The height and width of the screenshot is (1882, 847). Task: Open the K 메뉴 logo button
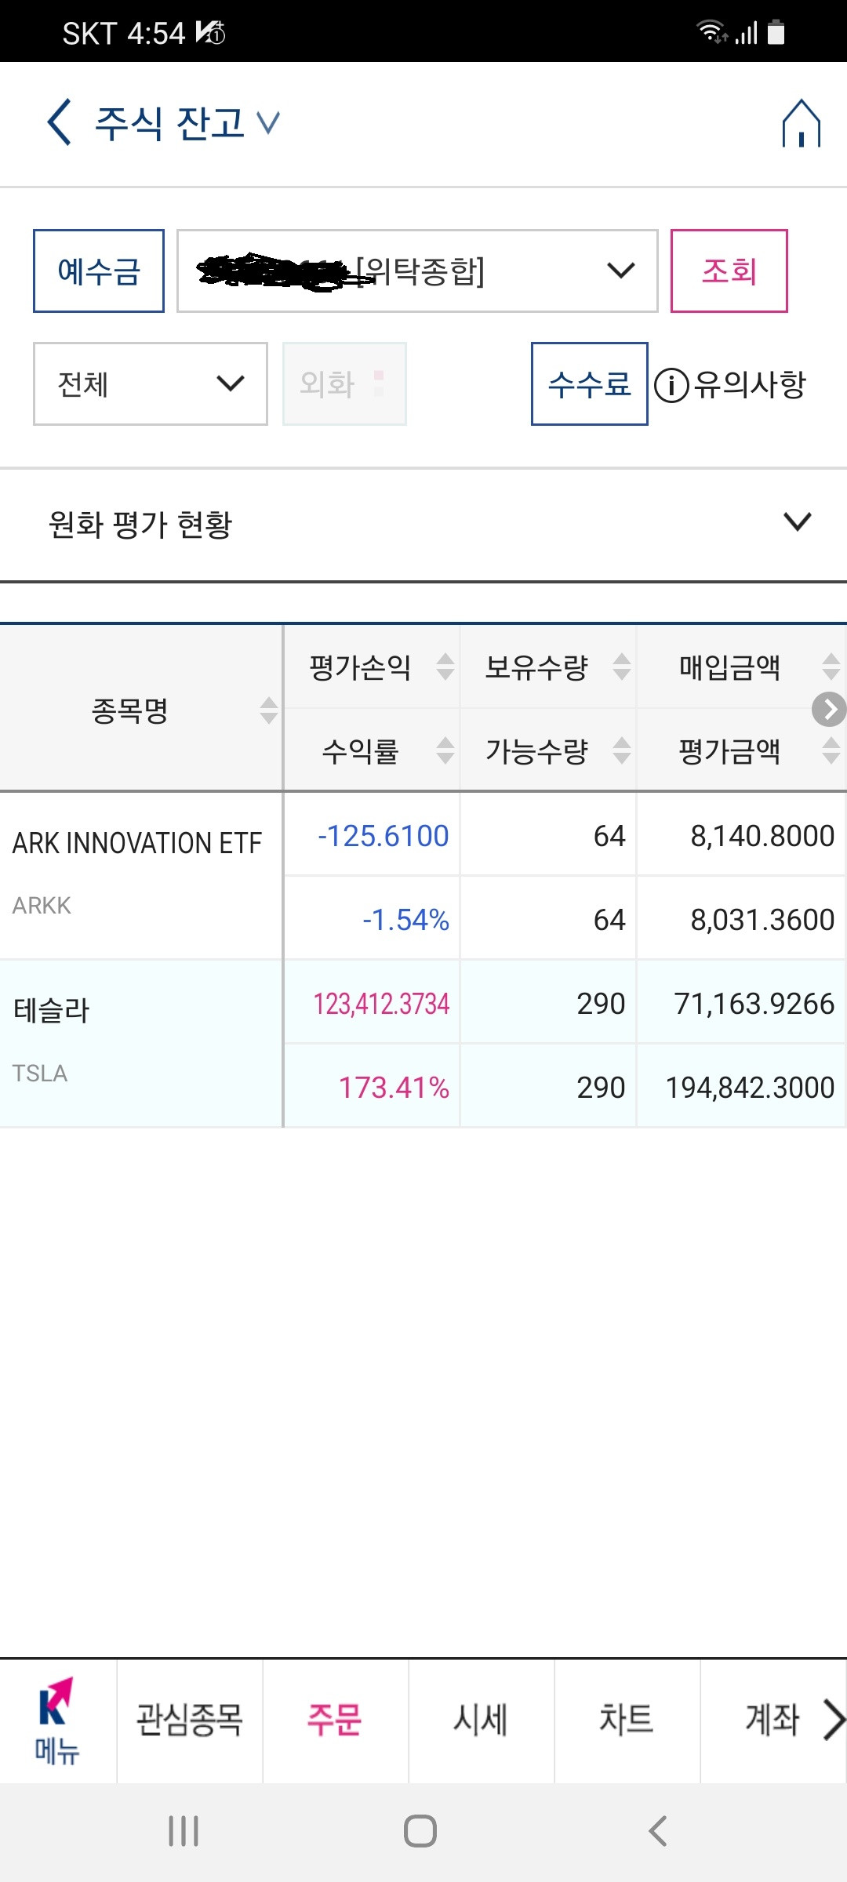coord(57,1720)
